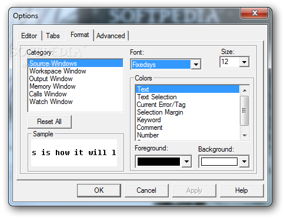Open the Foreground color dropdown arrow

(186, 162)
